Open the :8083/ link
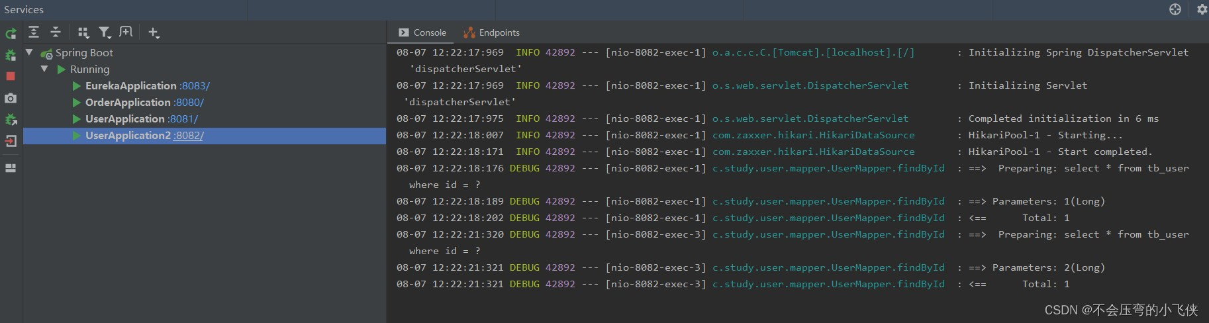The width and height of the screenshot is (1209, 323). [195, 86]
